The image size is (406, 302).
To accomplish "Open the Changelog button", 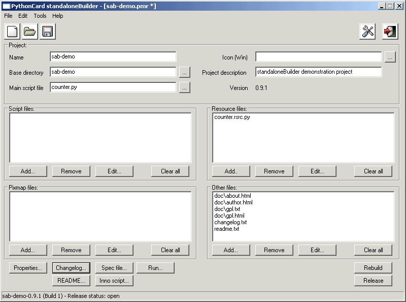I will pyautogui.click(x=71, y=268).
